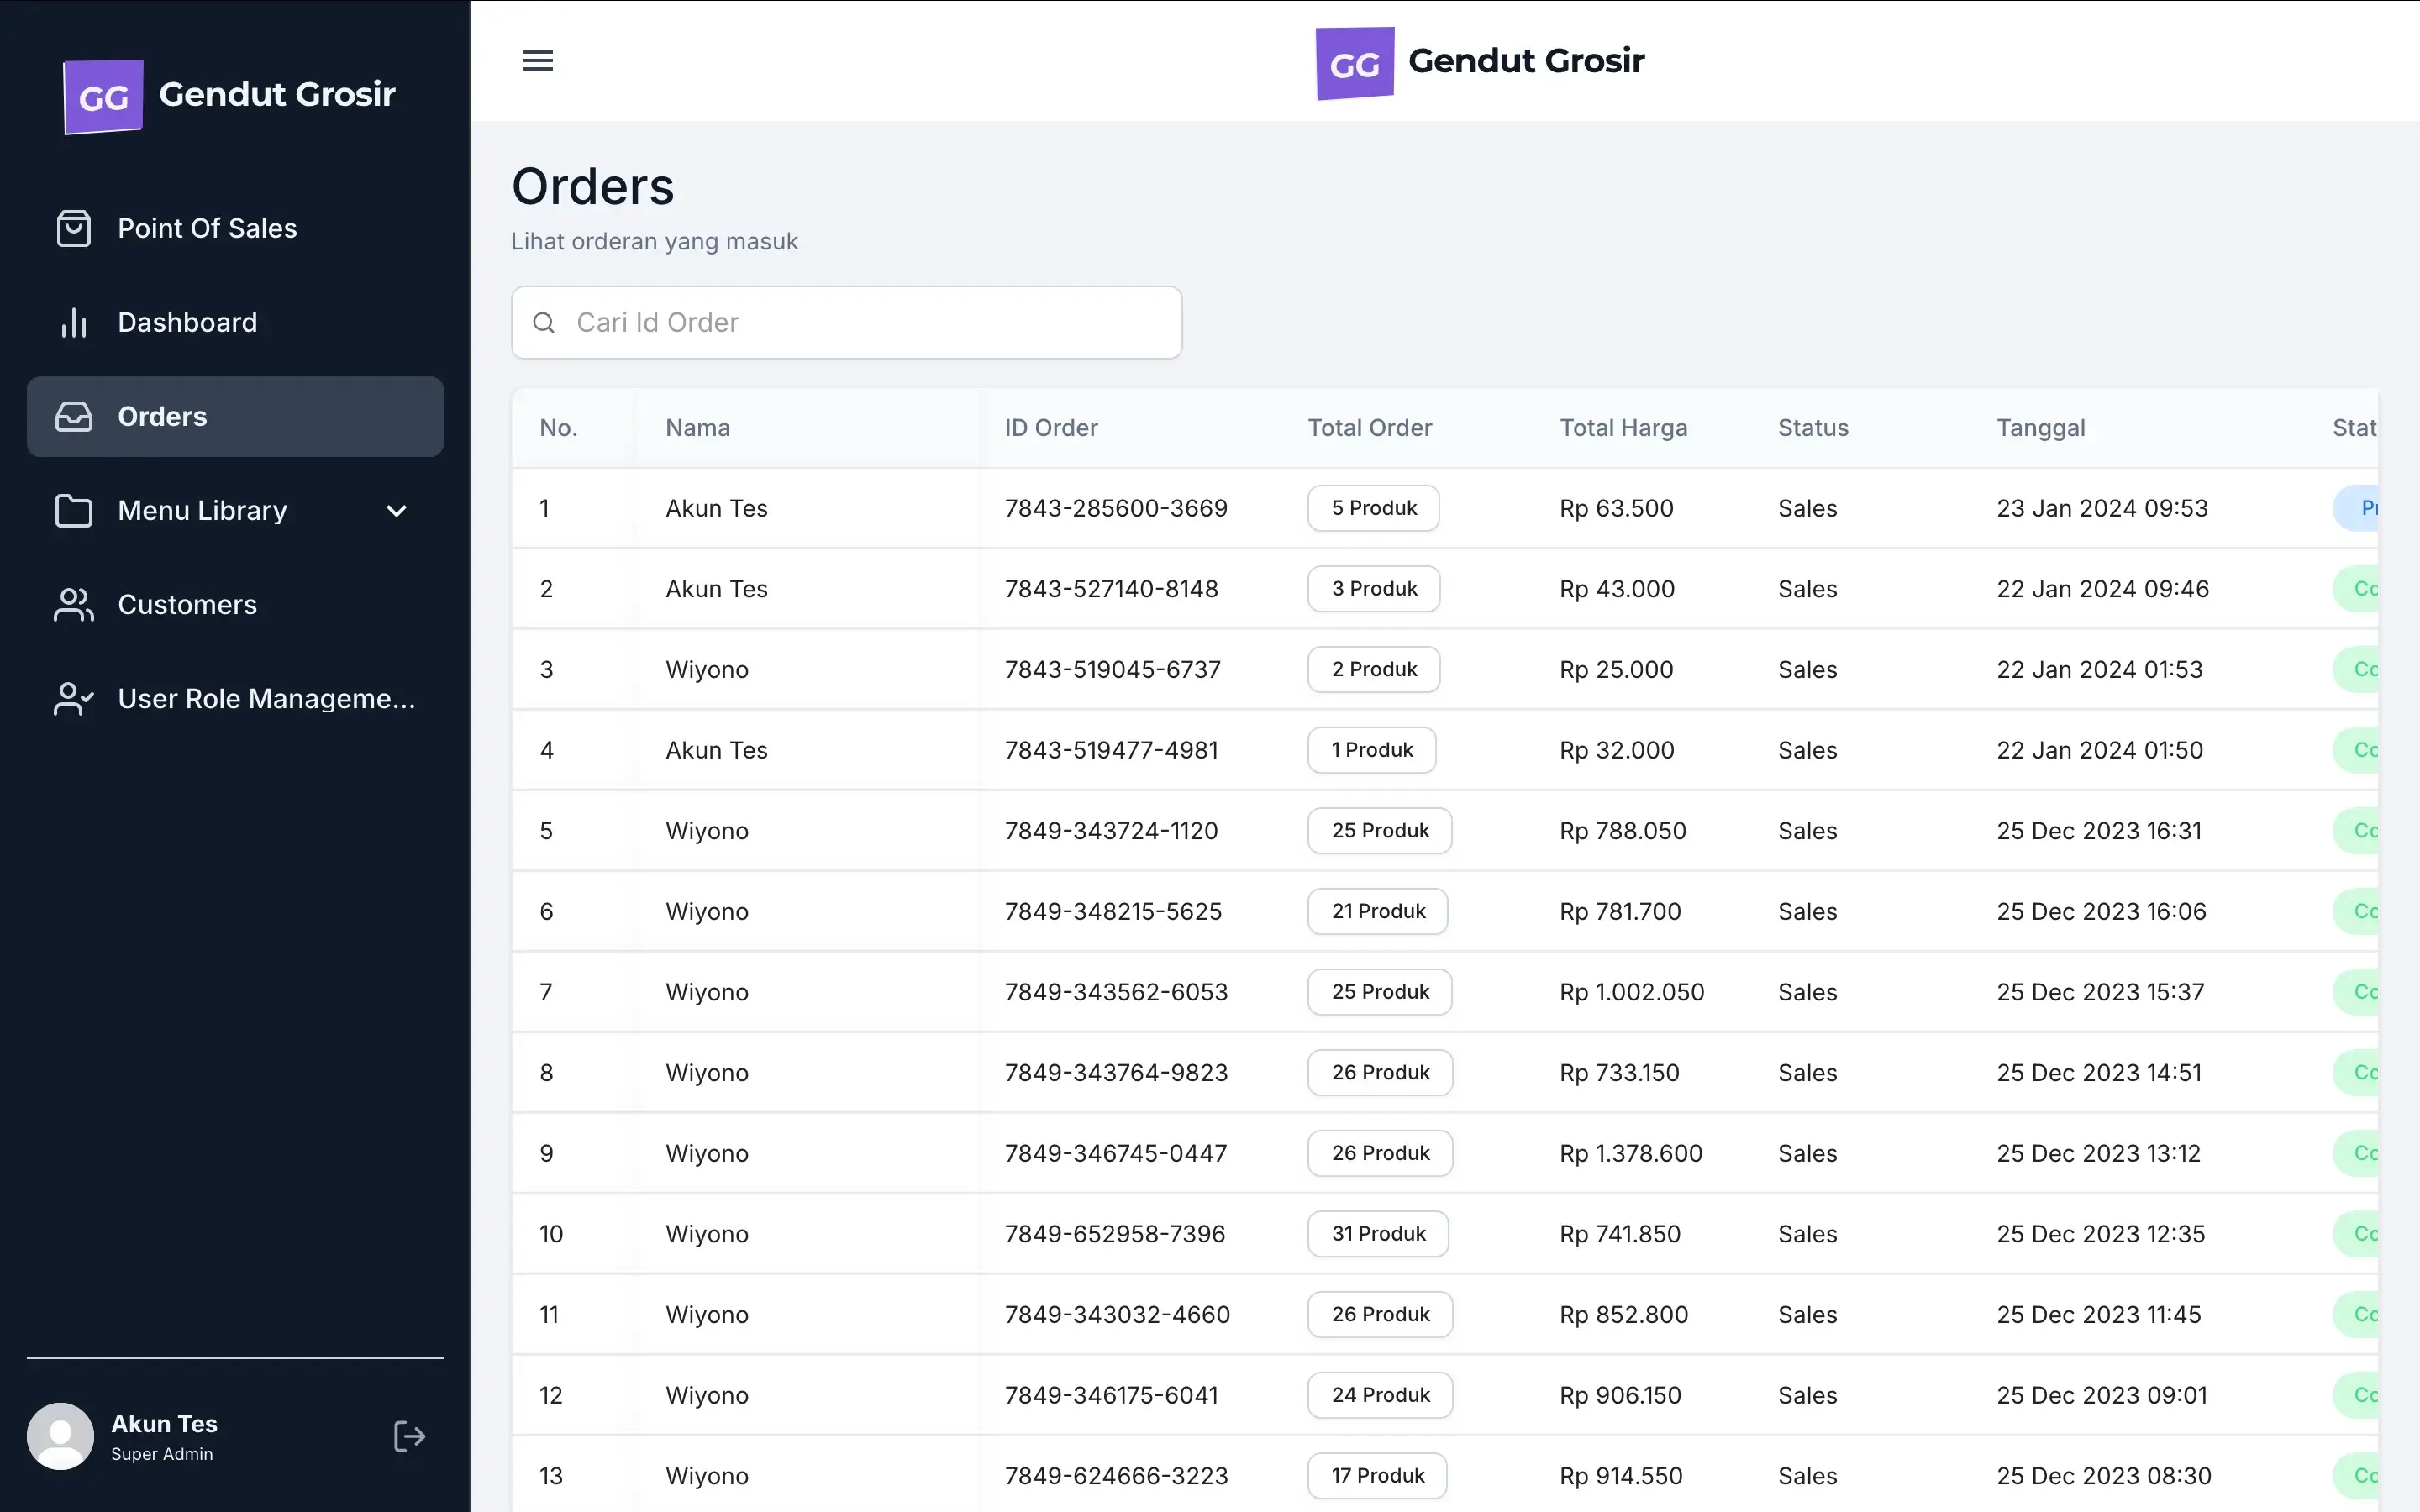
Task: Click the GG logo in sidebar
Action: [103, 97]
